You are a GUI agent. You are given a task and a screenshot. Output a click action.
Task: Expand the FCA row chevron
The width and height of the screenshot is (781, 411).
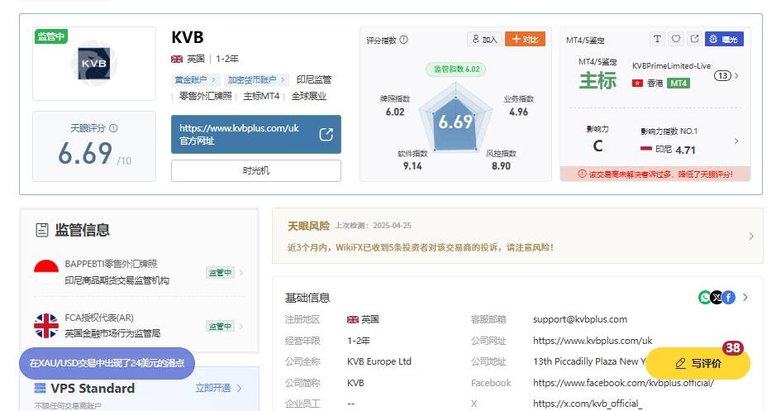click(x=241, y=327)
